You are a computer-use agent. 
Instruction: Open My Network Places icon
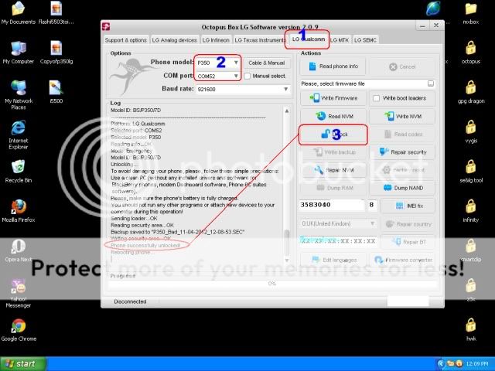(19, 94)
